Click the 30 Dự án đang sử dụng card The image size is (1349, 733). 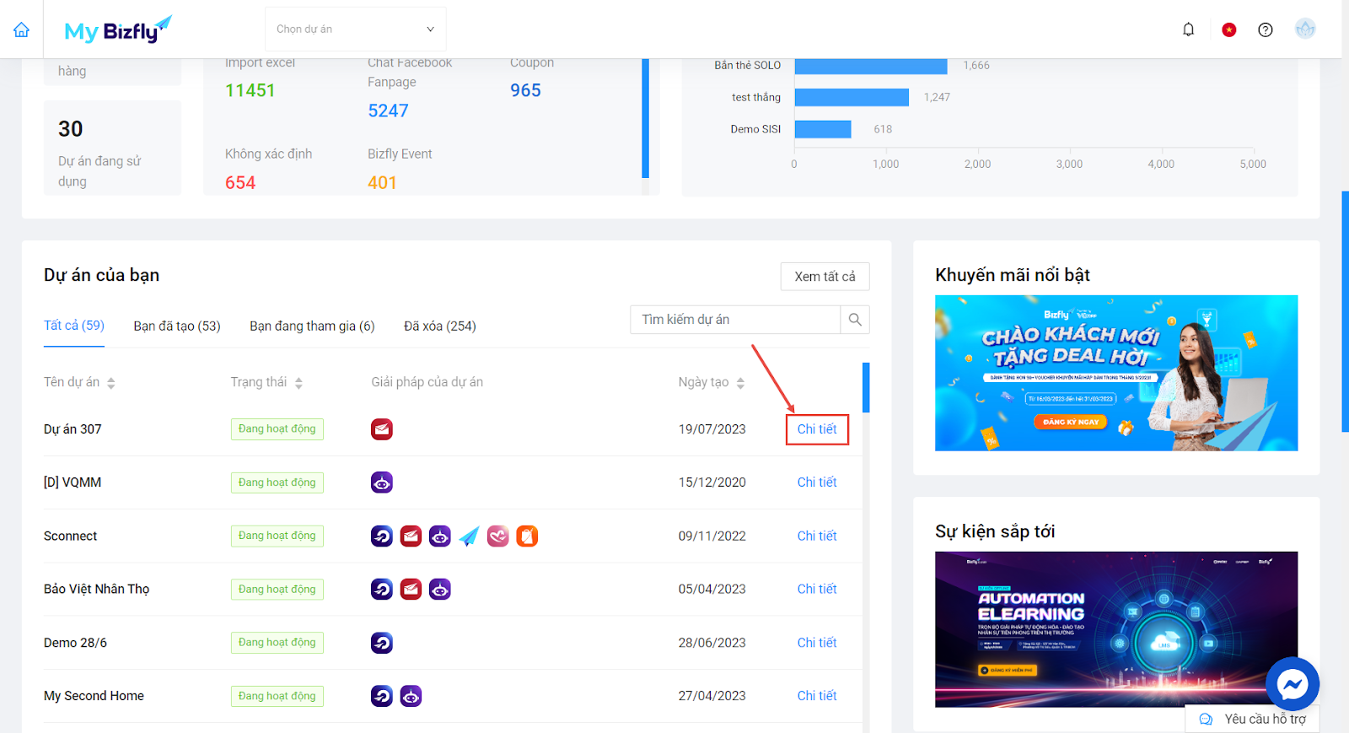(x=112, y=148)
